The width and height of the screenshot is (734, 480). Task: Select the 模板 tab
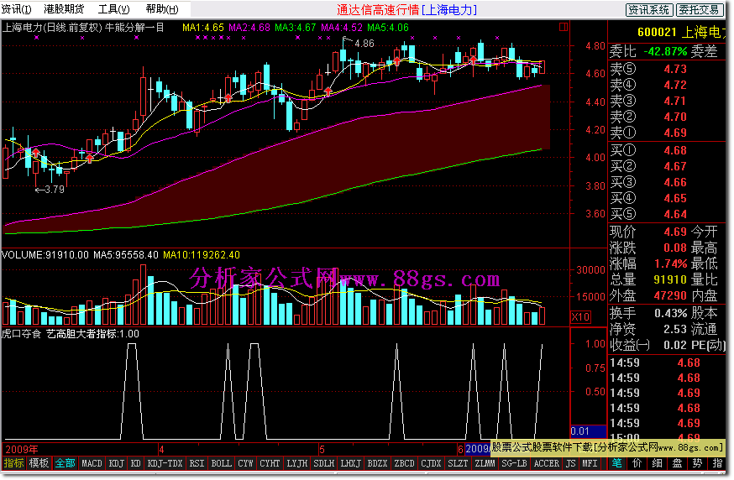pyautogui.click(x=39, y=463)
